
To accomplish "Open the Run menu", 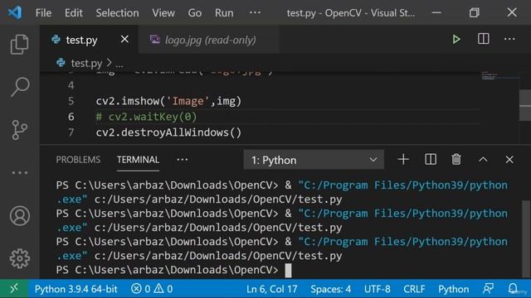I will tap(224, 13).
